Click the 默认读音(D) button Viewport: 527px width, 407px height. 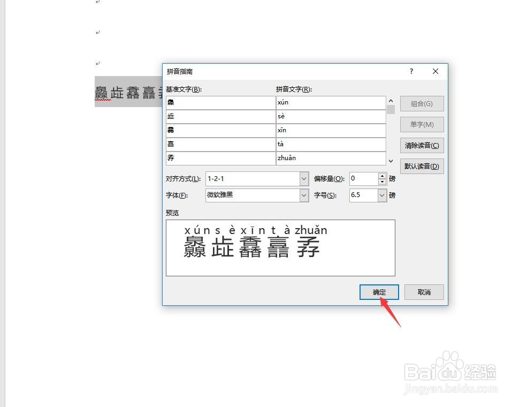(x=422, y=166)
